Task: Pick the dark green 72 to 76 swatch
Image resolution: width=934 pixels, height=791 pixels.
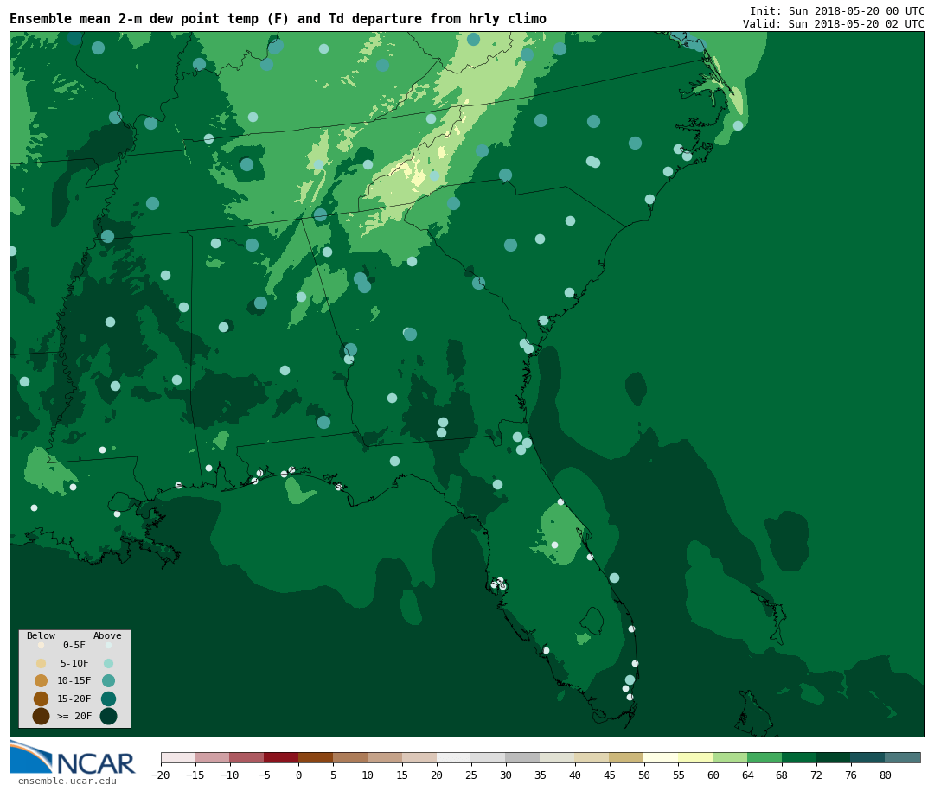Action: [x=833, y=757]
